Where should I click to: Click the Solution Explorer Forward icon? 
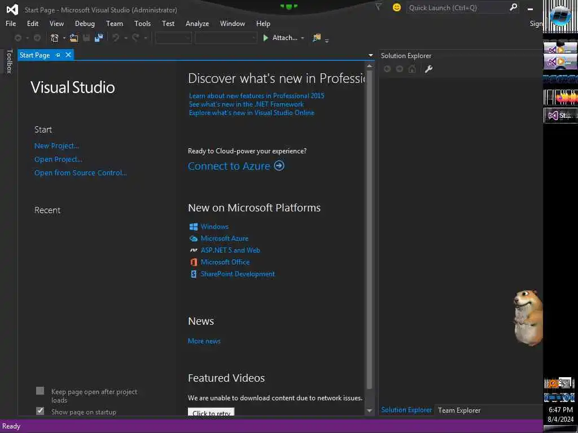[399, 69]
